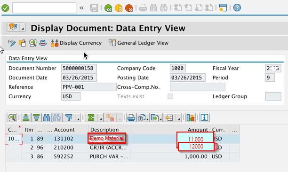Screen dimensions: 288x172
Task: Go back with green Back icon
Action: tap(108, 8)
